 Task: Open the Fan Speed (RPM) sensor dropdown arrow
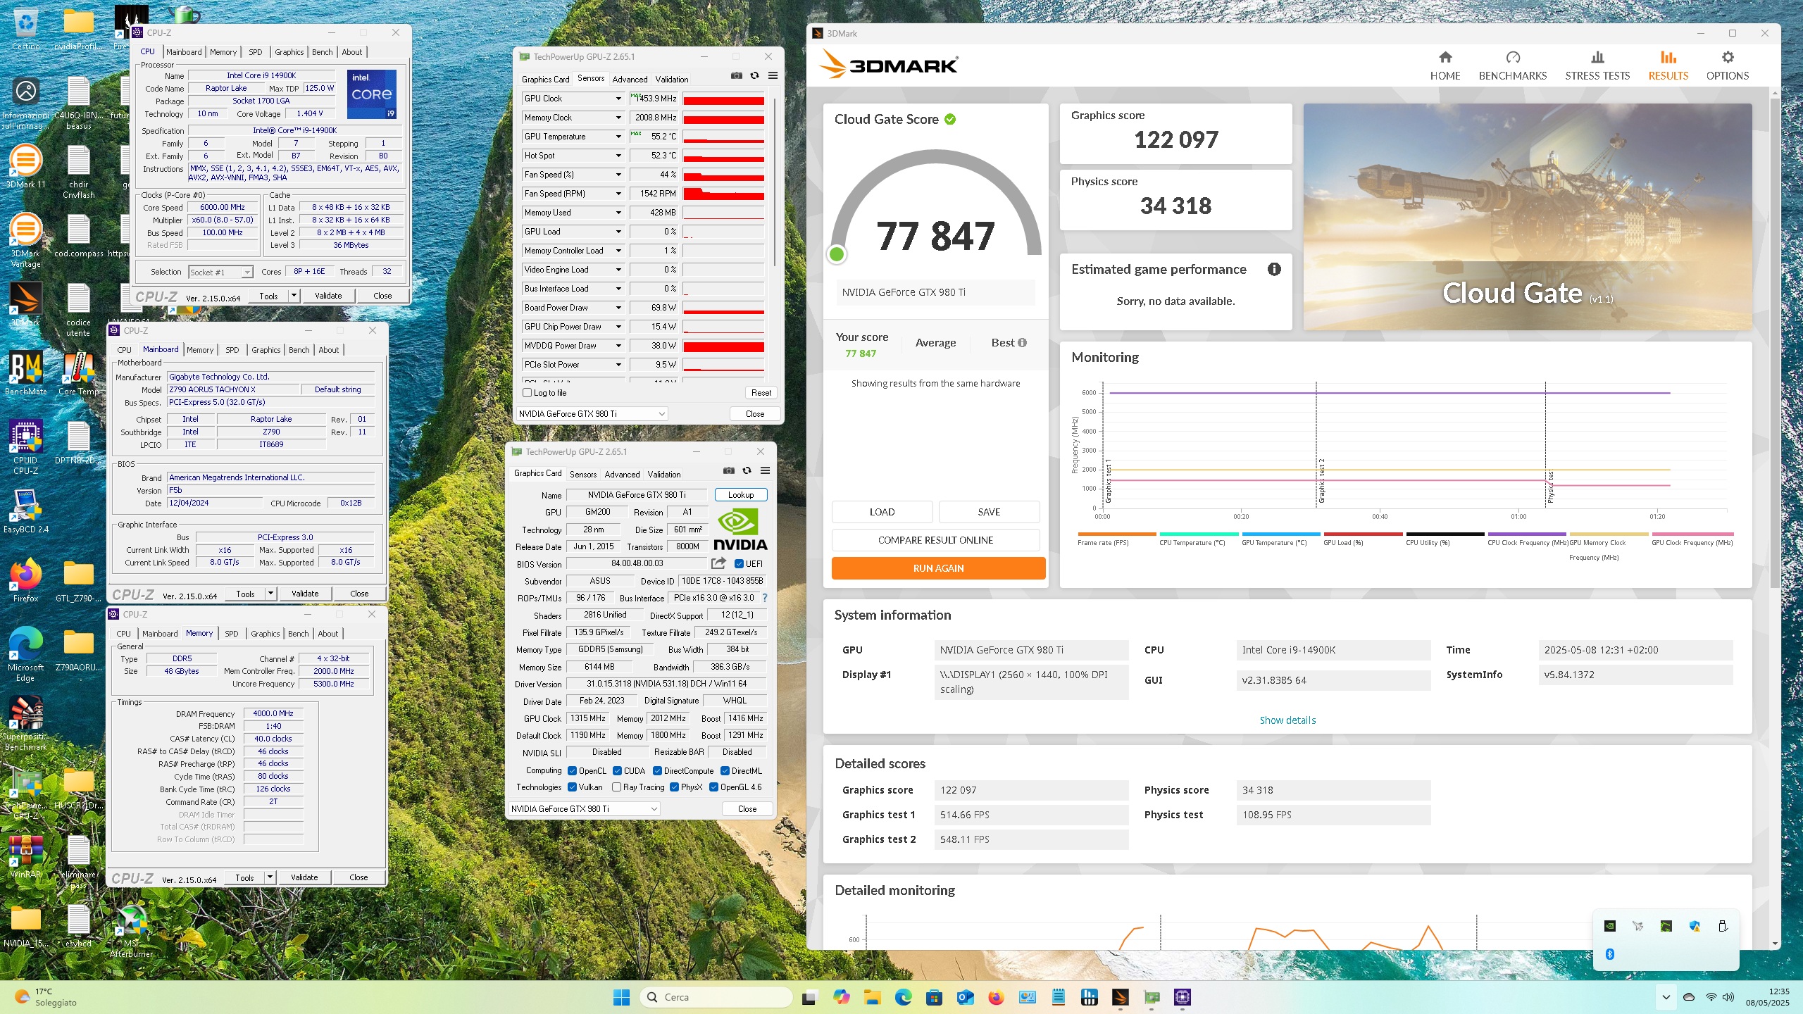tap(618, 194)
